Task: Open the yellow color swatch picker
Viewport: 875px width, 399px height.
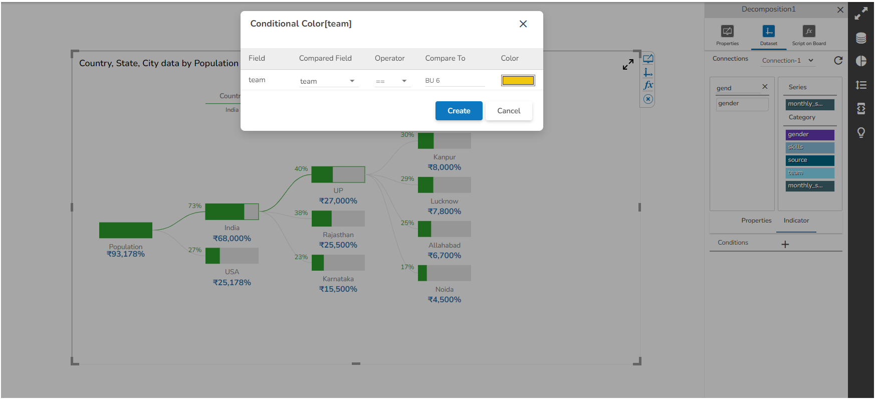Action: pyautogui.click(x=518, y=81)
